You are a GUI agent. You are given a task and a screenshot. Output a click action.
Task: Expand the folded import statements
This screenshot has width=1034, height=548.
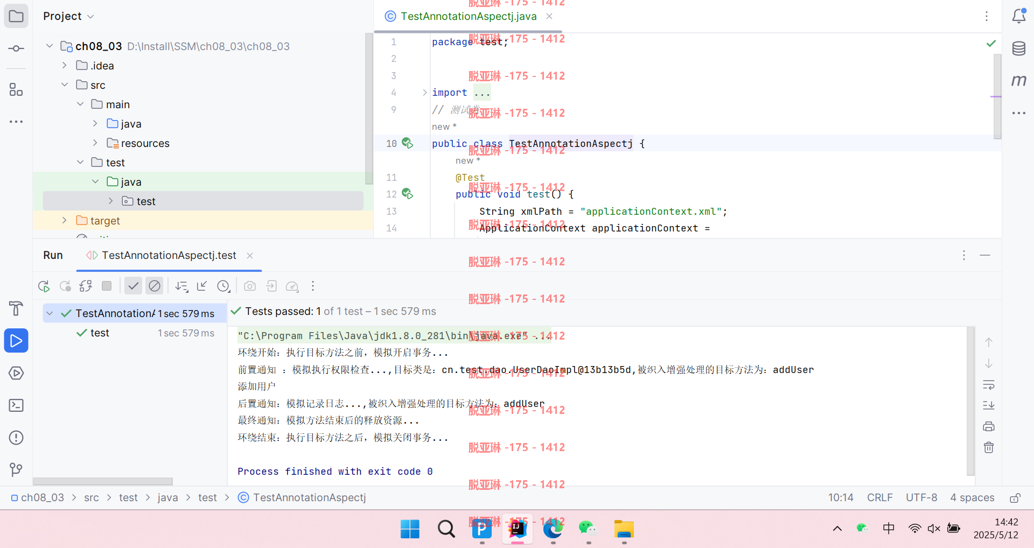pyautogui.click(x=424, y=93)
